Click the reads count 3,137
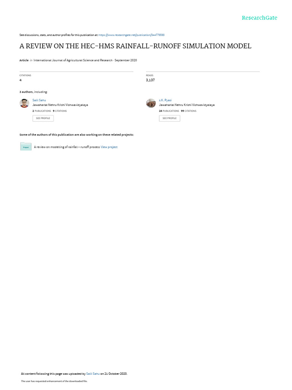292x390 pixels. pyautogui.click(x=150, y=80)
